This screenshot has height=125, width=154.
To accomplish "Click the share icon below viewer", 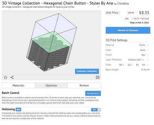I will click(x=12, y=77).
